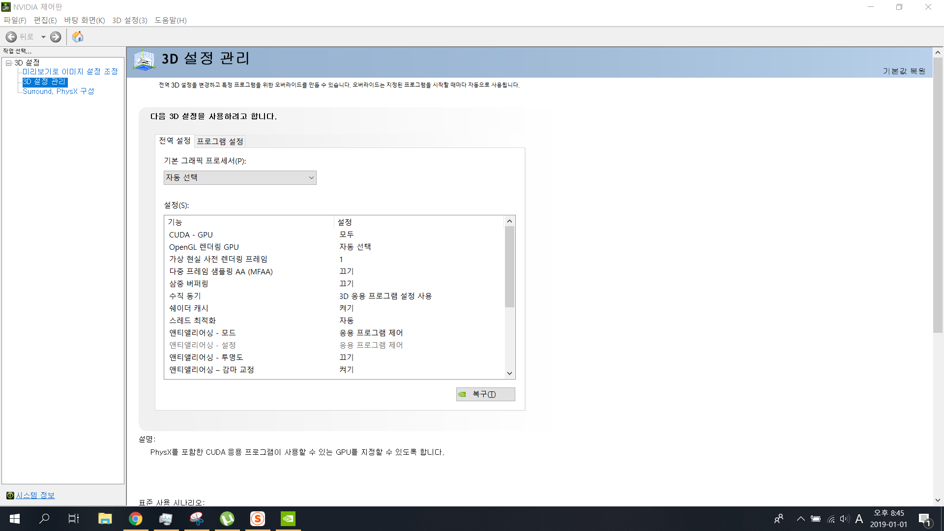Image resolution: width=944 pixels, height=531 pixels.
Task: Select the CUDA - GPU row
Action: tap(334, 235)
